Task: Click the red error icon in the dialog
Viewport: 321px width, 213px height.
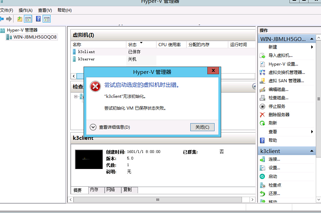Action: coord(95,86)
